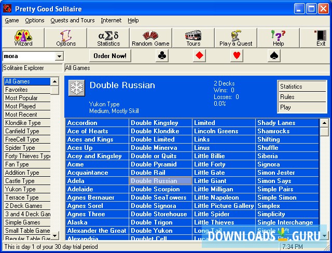Open the Internet menu
332x253 pixels.
pos(111,20)
